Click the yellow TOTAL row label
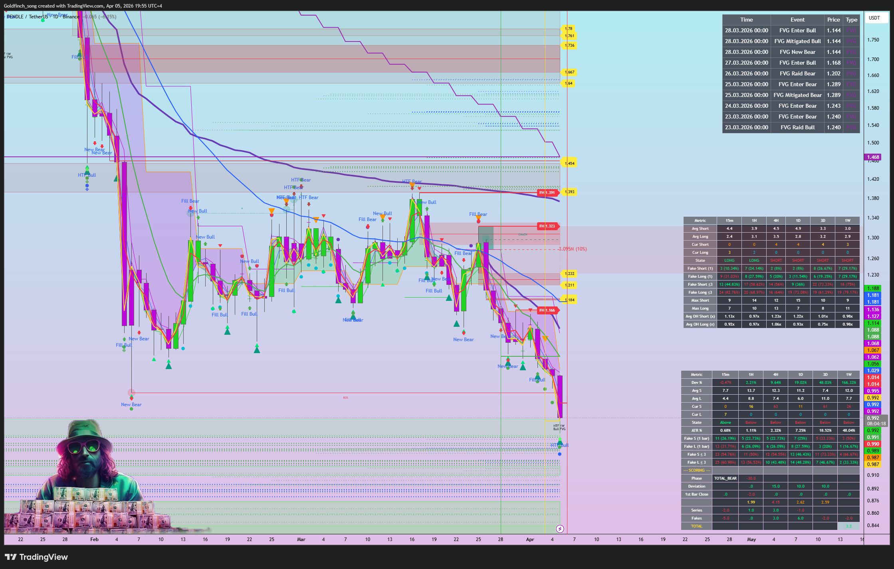This screenshot has height=569, width=894. click(x=696, y=526)
